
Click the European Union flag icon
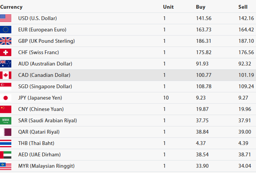pos(6,30)
